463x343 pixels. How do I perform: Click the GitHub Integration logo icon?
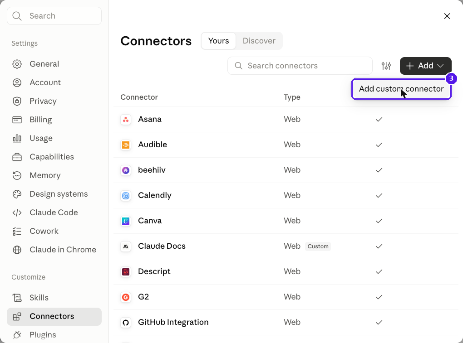(126, 322)
